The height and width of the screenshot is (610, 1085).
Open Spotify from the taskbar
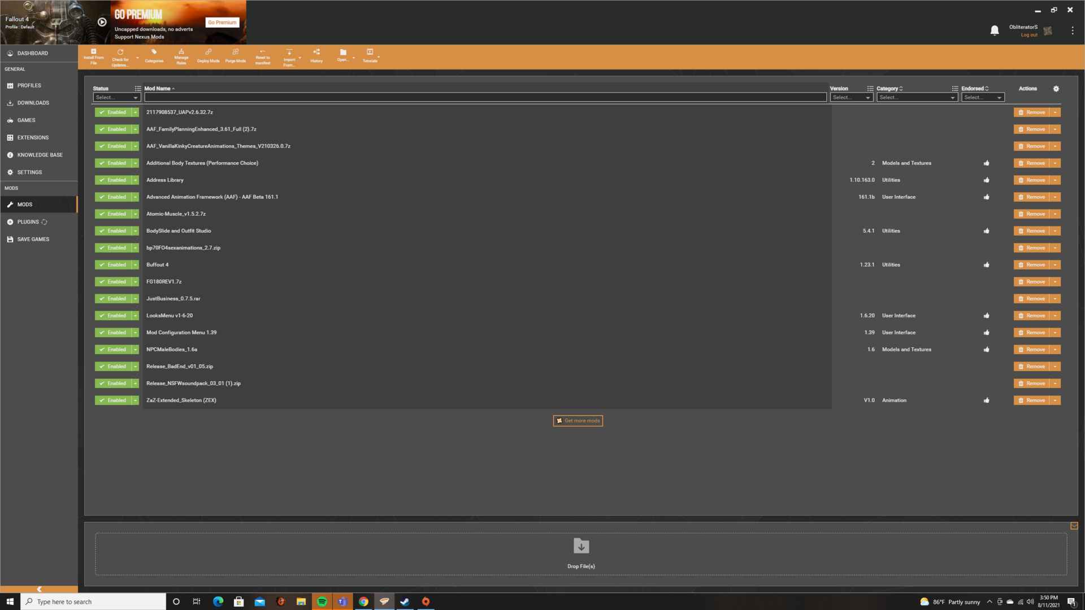322,602
